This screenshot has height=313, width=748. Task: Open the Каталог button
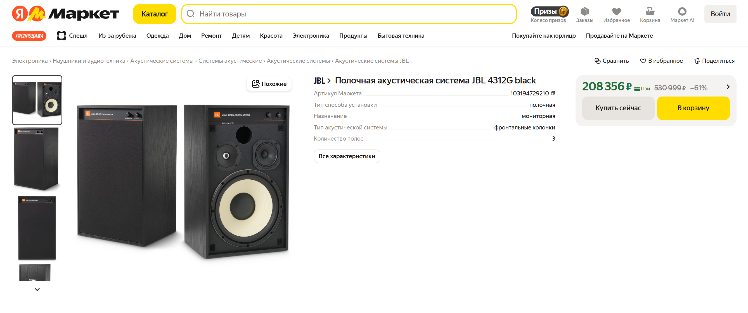coord(155,14)
